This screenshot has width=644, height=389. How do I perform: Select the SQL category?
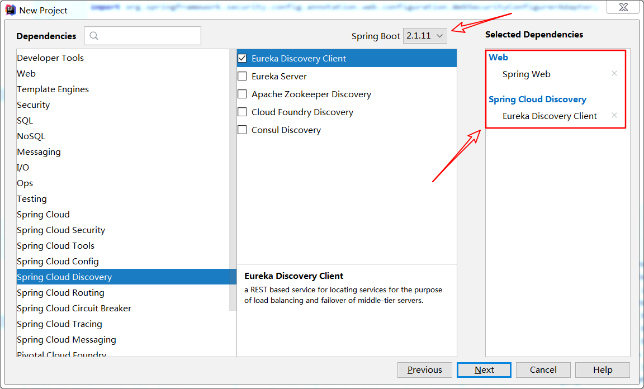123,120
